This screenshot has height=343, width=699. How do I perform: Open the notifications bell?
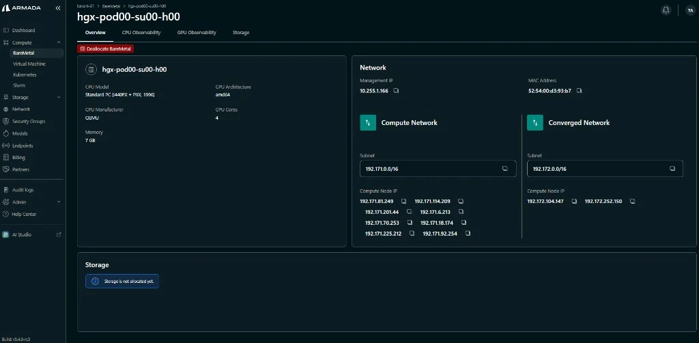[x=666, y=10]
